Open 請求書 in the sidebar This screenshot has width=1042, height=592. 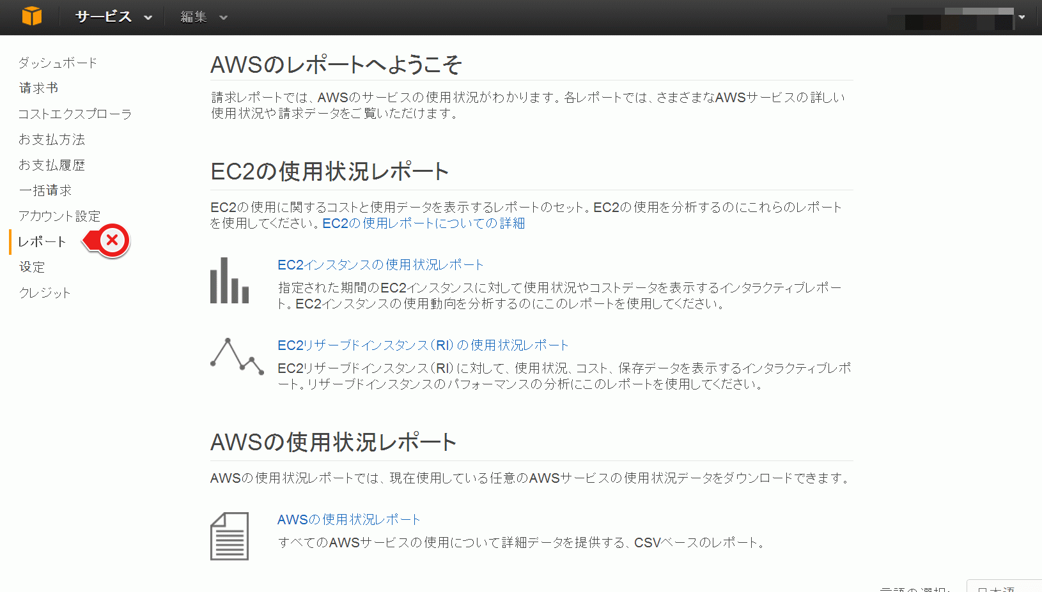coord(38,88)
